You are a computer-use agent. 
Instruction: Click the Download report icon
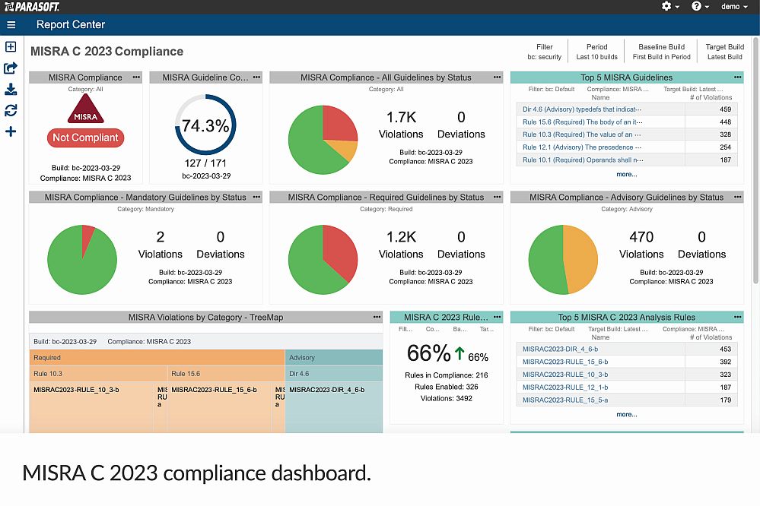click(11, 90)
